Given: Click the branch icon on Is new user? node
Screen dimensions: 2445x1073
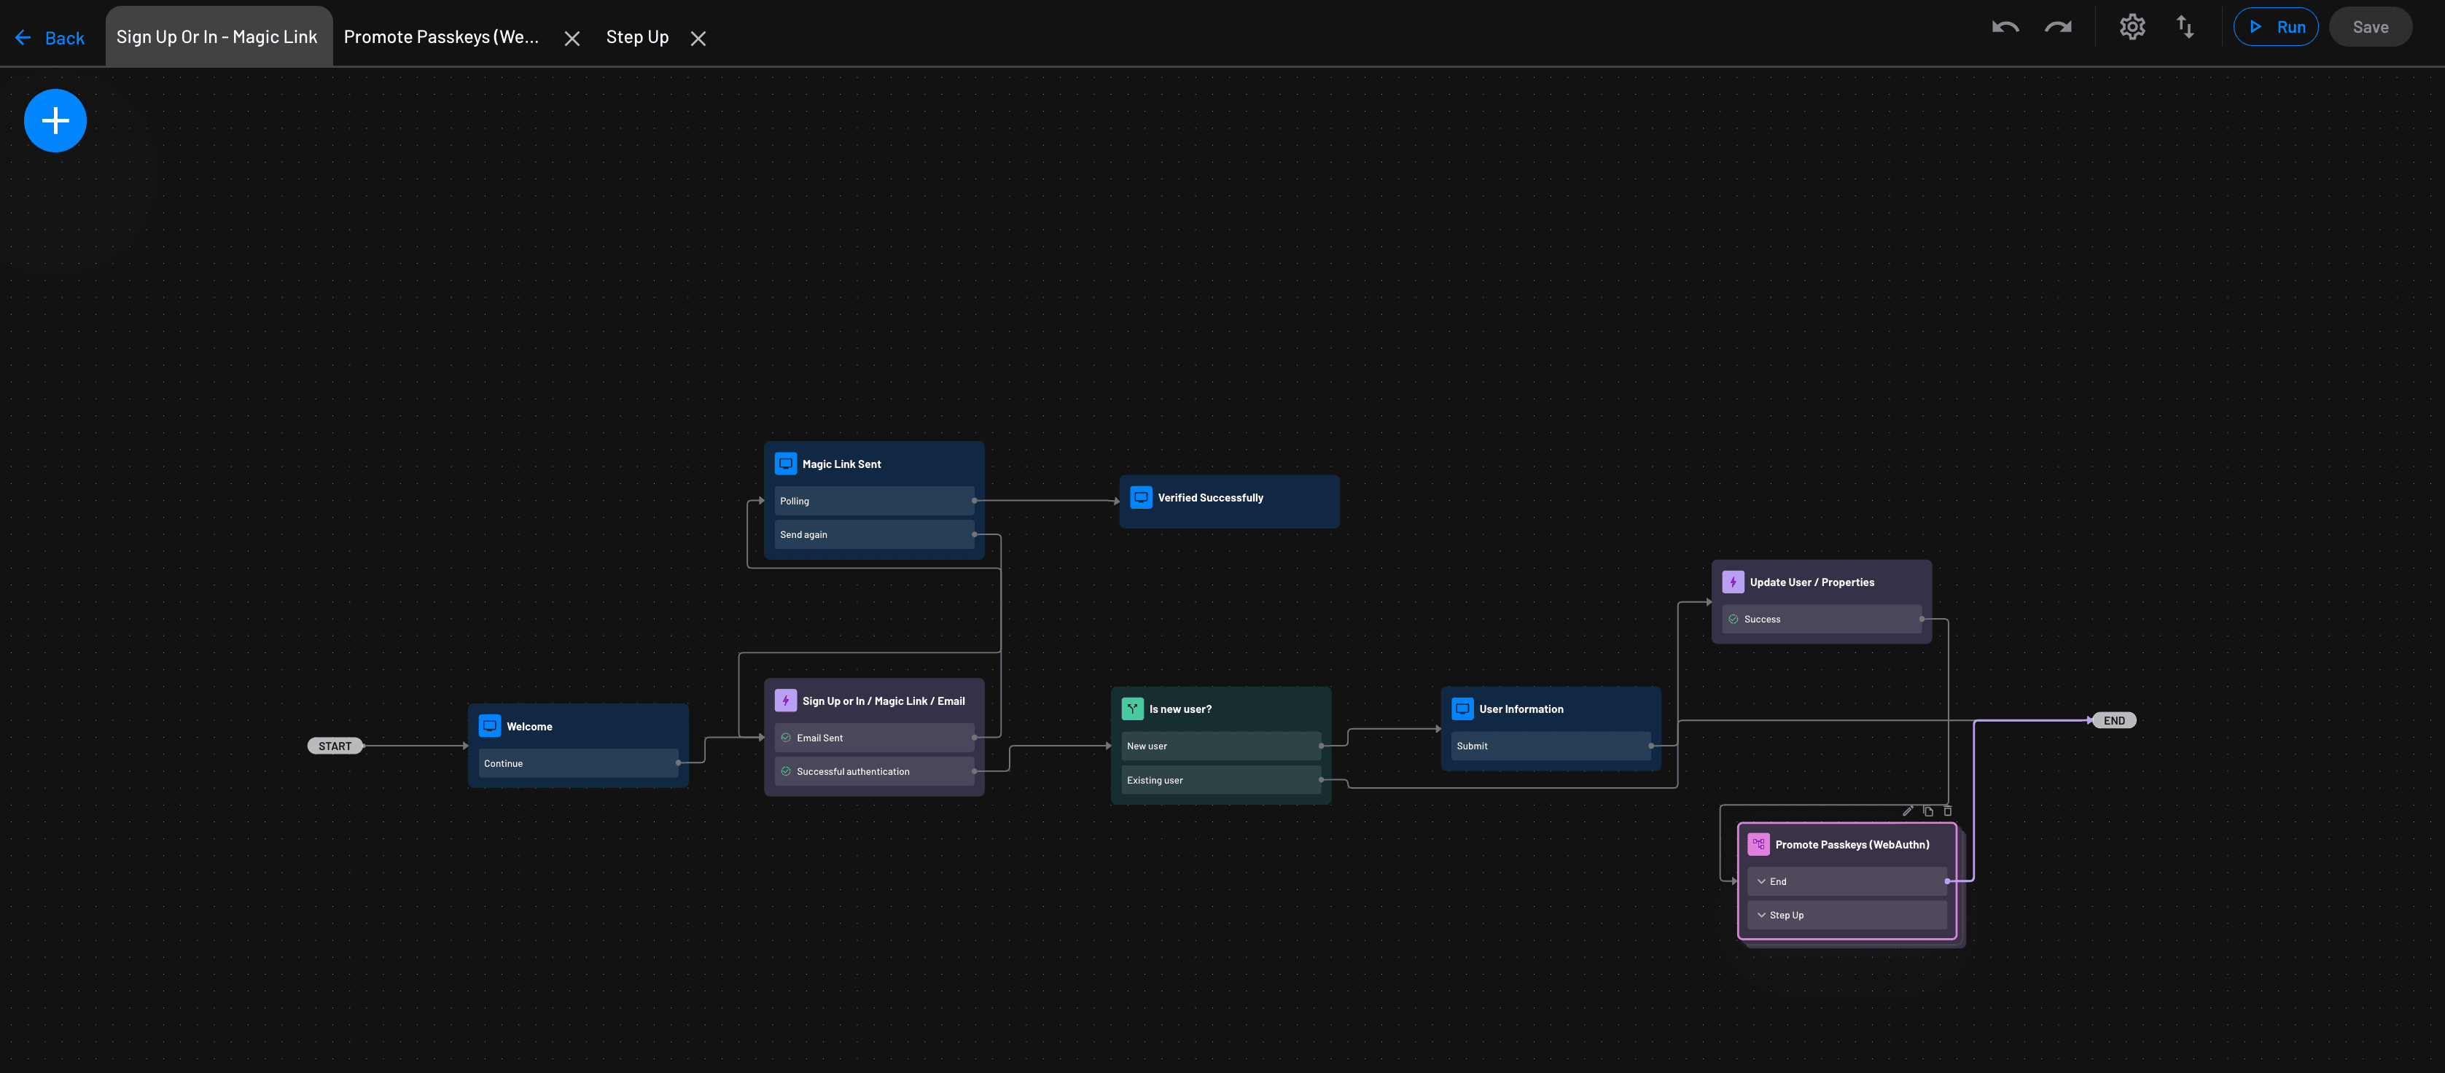Looking at the screenshot, I should coord(1132,708).
